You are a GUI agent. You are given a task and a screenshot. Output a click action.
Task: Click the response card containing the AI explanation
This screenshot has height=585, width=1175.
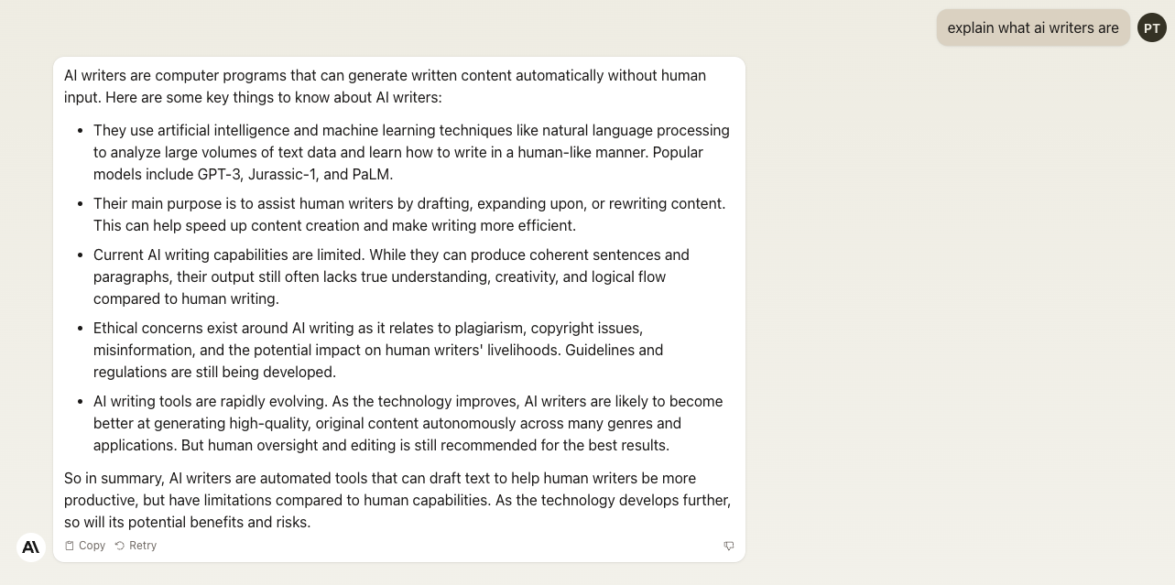[399, 308]
